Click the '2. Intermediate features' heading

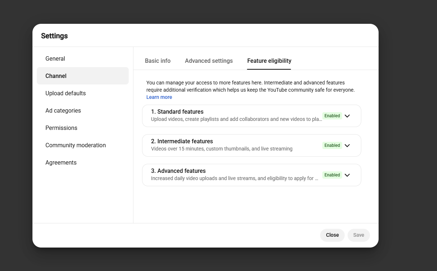(182, 141)
